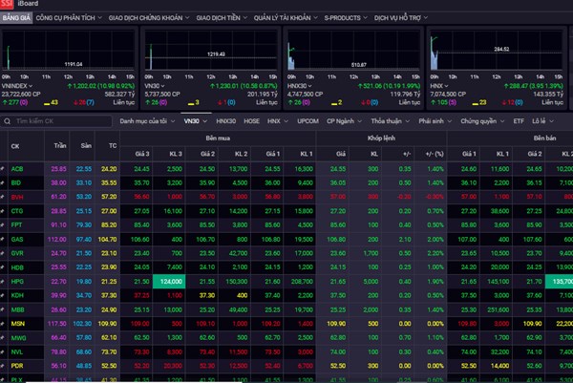Screen dimensions: 573x383
Task: Open Giao dịch chứng khoán menu
Action: [x=149, y=17]
